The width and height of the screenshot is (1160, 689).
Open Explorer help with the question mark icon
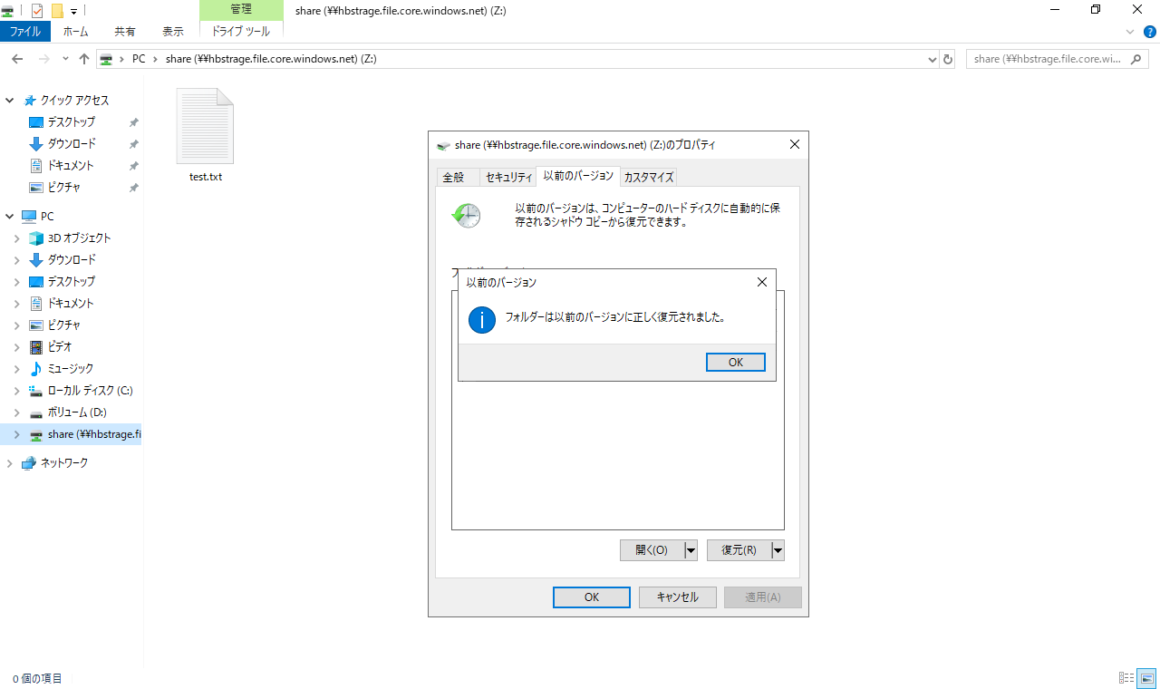pos(1150,32)
